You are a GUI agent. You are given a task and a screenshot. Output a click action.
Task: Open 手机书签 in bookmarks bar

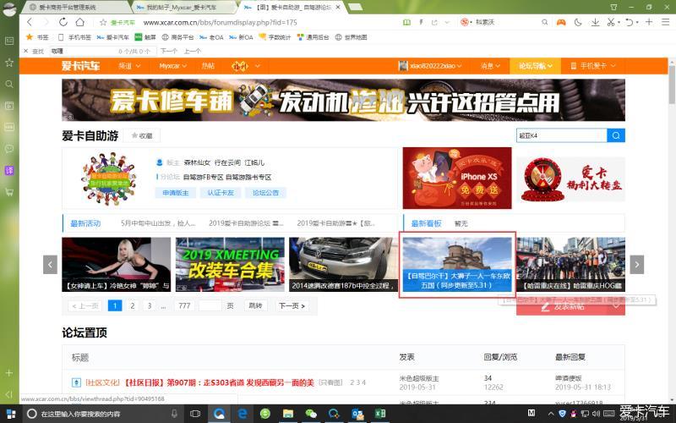74,37
